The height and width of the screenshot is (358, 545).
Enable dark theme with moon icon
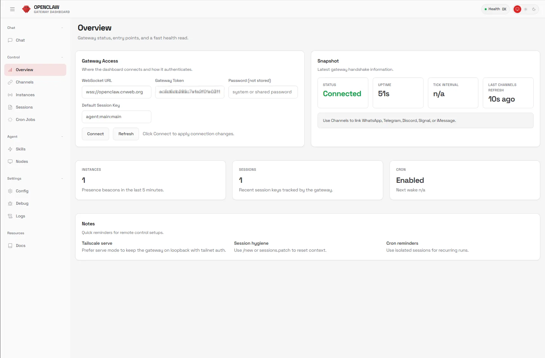pyautogui.click(x=534, y=9)
